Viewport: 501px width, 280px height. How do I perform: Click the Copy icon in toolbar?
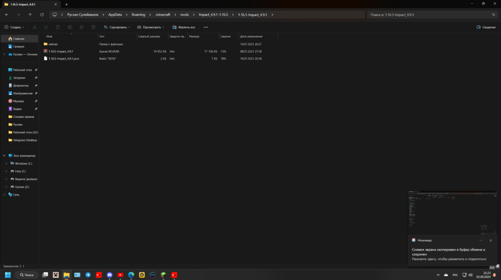46,27
